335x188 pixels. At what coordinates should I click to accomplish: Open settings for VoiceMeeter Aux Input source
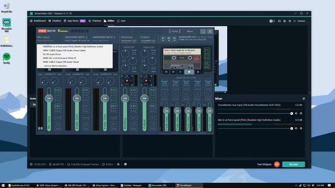tap(301, 114)
